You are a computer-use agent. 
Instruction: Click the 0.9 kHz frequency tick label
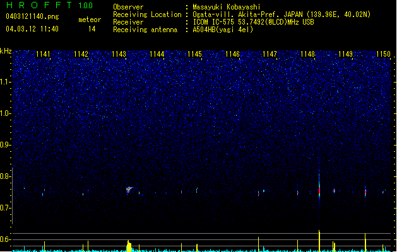point(5,145)
